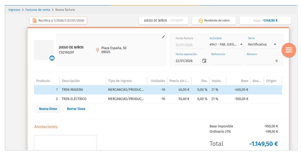
Task: Click the 55,00 € price cell
Action: (x=179, y=99)
